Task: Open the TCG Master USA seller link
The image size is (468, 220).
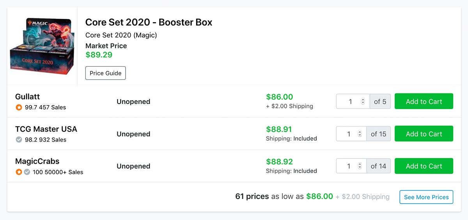Action: coord(46,129)
